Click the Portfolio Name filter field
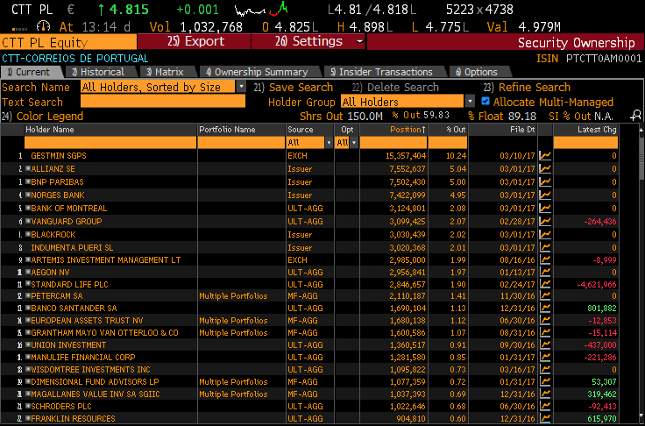 click(x=242, y=142)
